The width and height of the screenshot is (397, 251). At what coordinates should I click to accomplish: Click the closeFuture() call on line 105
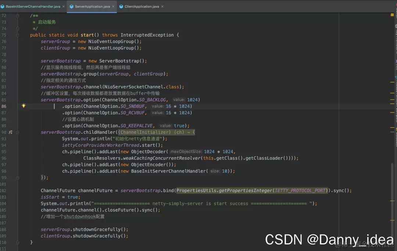coord(122,210)
